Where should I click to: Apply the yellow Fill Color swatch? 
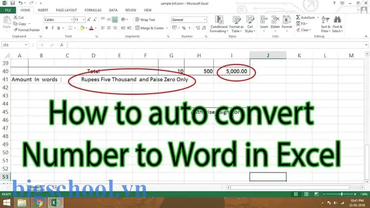click(82, 28)
